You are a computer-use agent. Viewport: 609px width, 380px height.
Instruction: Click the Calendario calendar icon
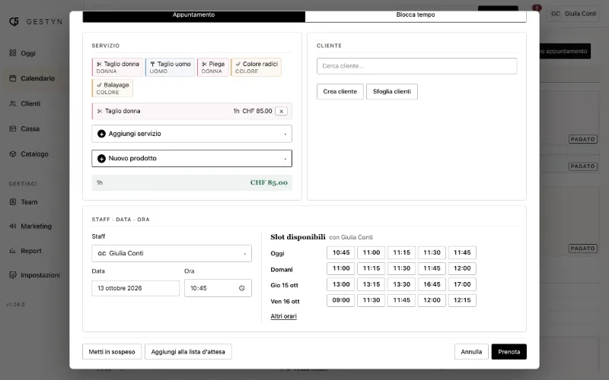point(13,78)
